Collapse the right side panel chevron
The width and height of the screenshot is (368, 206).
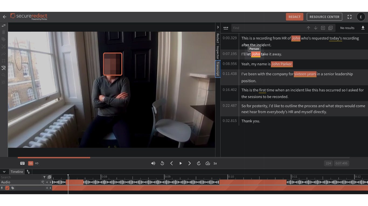coord(218,27)
